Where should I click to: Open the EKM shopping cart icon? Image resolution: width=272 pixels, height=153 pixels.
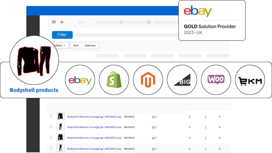pos(250,80)
